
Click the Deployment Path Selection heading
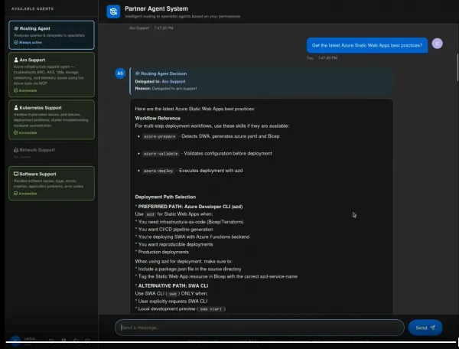click(165, 197)
